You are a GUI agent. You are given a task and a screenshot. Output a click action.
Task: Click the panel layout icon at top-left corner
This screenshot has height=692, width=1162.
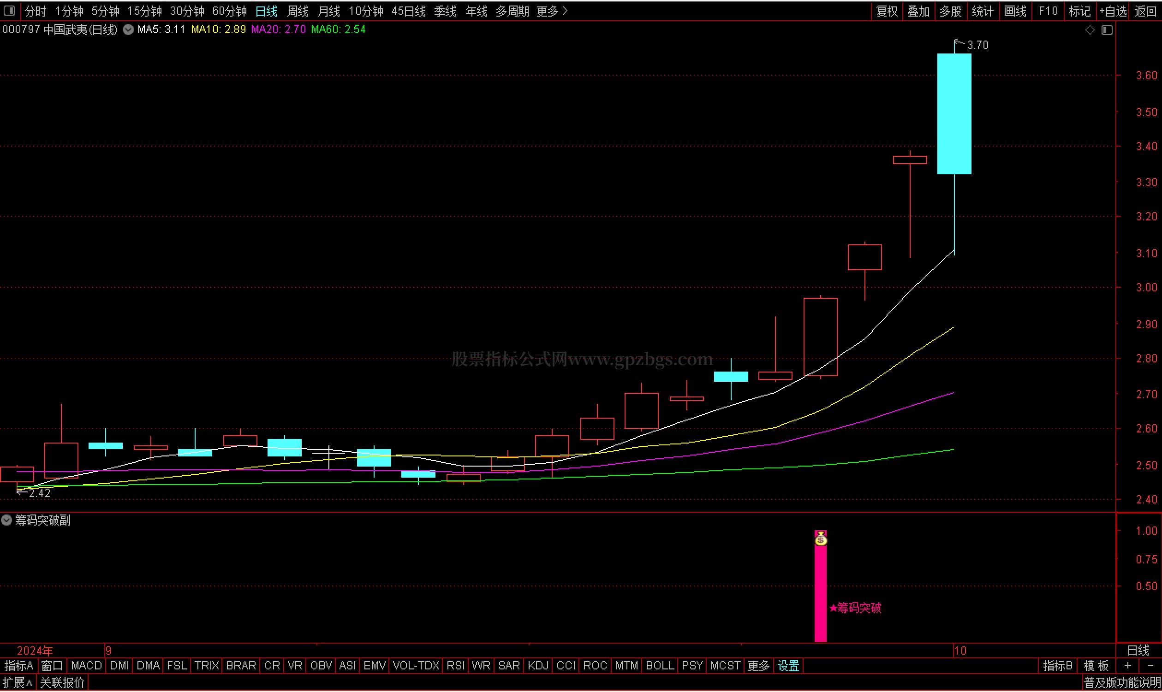(9, 10)
